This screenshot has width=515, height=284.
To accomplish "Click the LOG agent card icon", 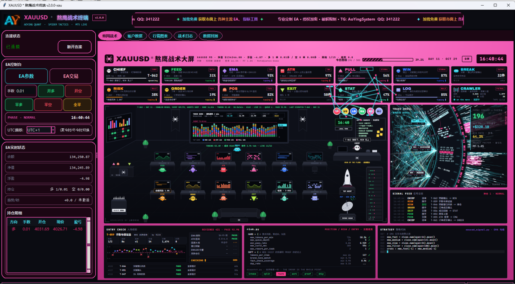I will (397, 90).
